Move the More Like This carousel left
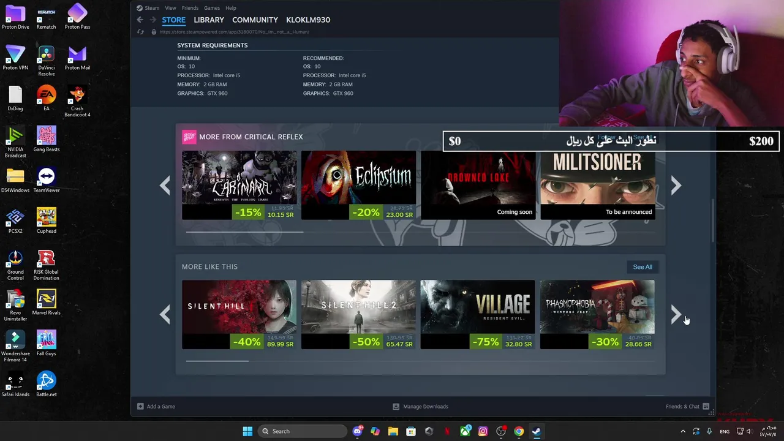784x441 pixels. (x=165, y=315)
